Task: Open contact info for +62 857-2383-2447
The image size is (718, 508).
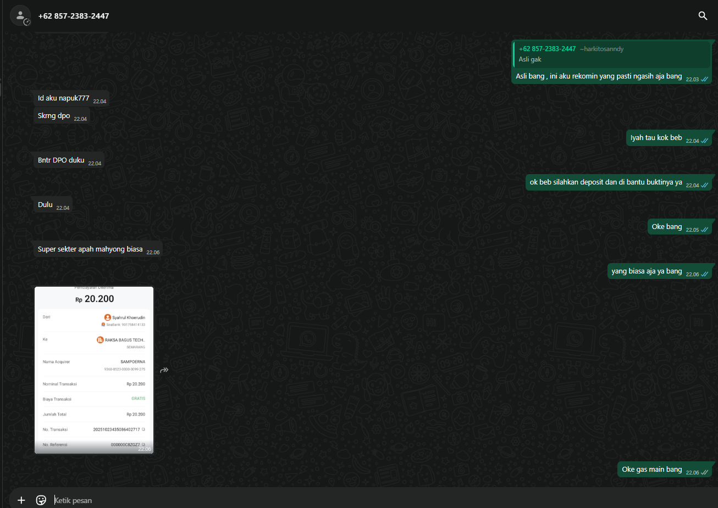Action: pos(74,16)
